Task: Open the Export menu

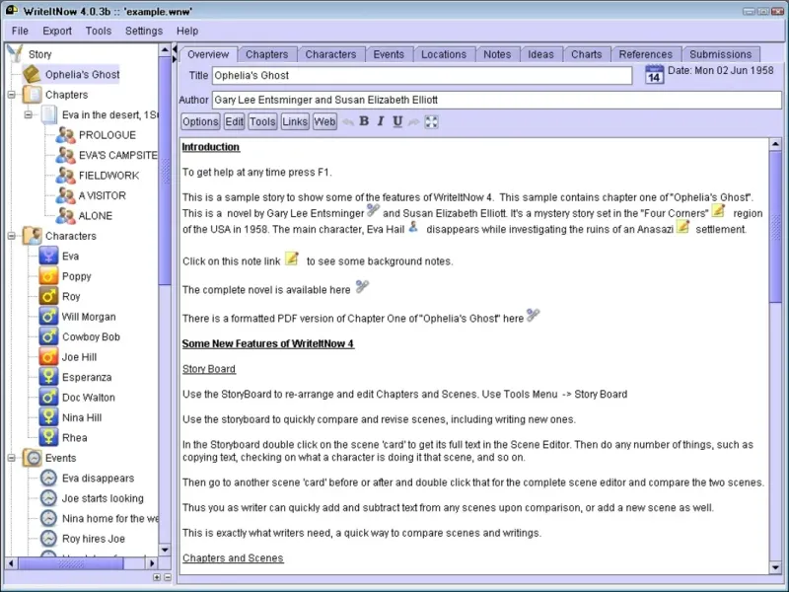Action: tap(57, 31)
